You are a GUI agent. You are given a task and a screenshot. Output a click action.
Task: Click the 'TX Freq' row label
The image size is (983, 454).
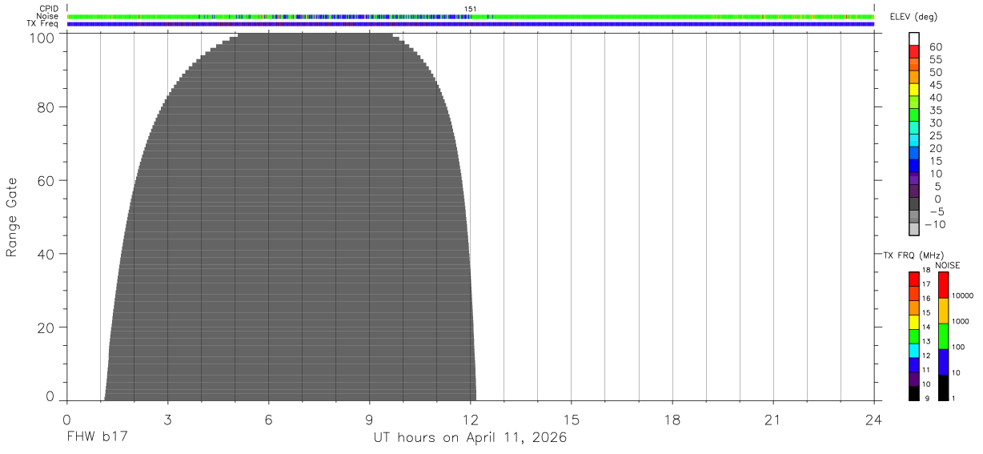pos(42,24)
